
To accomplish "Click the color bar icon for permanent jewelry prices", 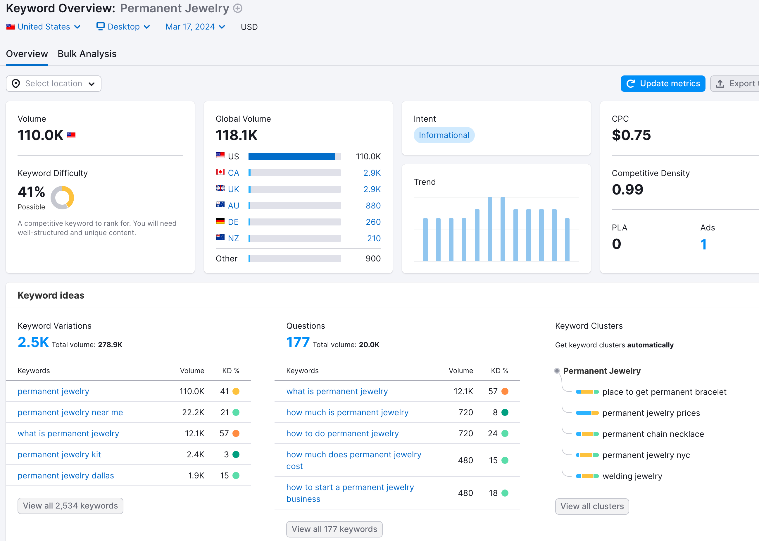I will pyautogui.click(x=587, y=413).
